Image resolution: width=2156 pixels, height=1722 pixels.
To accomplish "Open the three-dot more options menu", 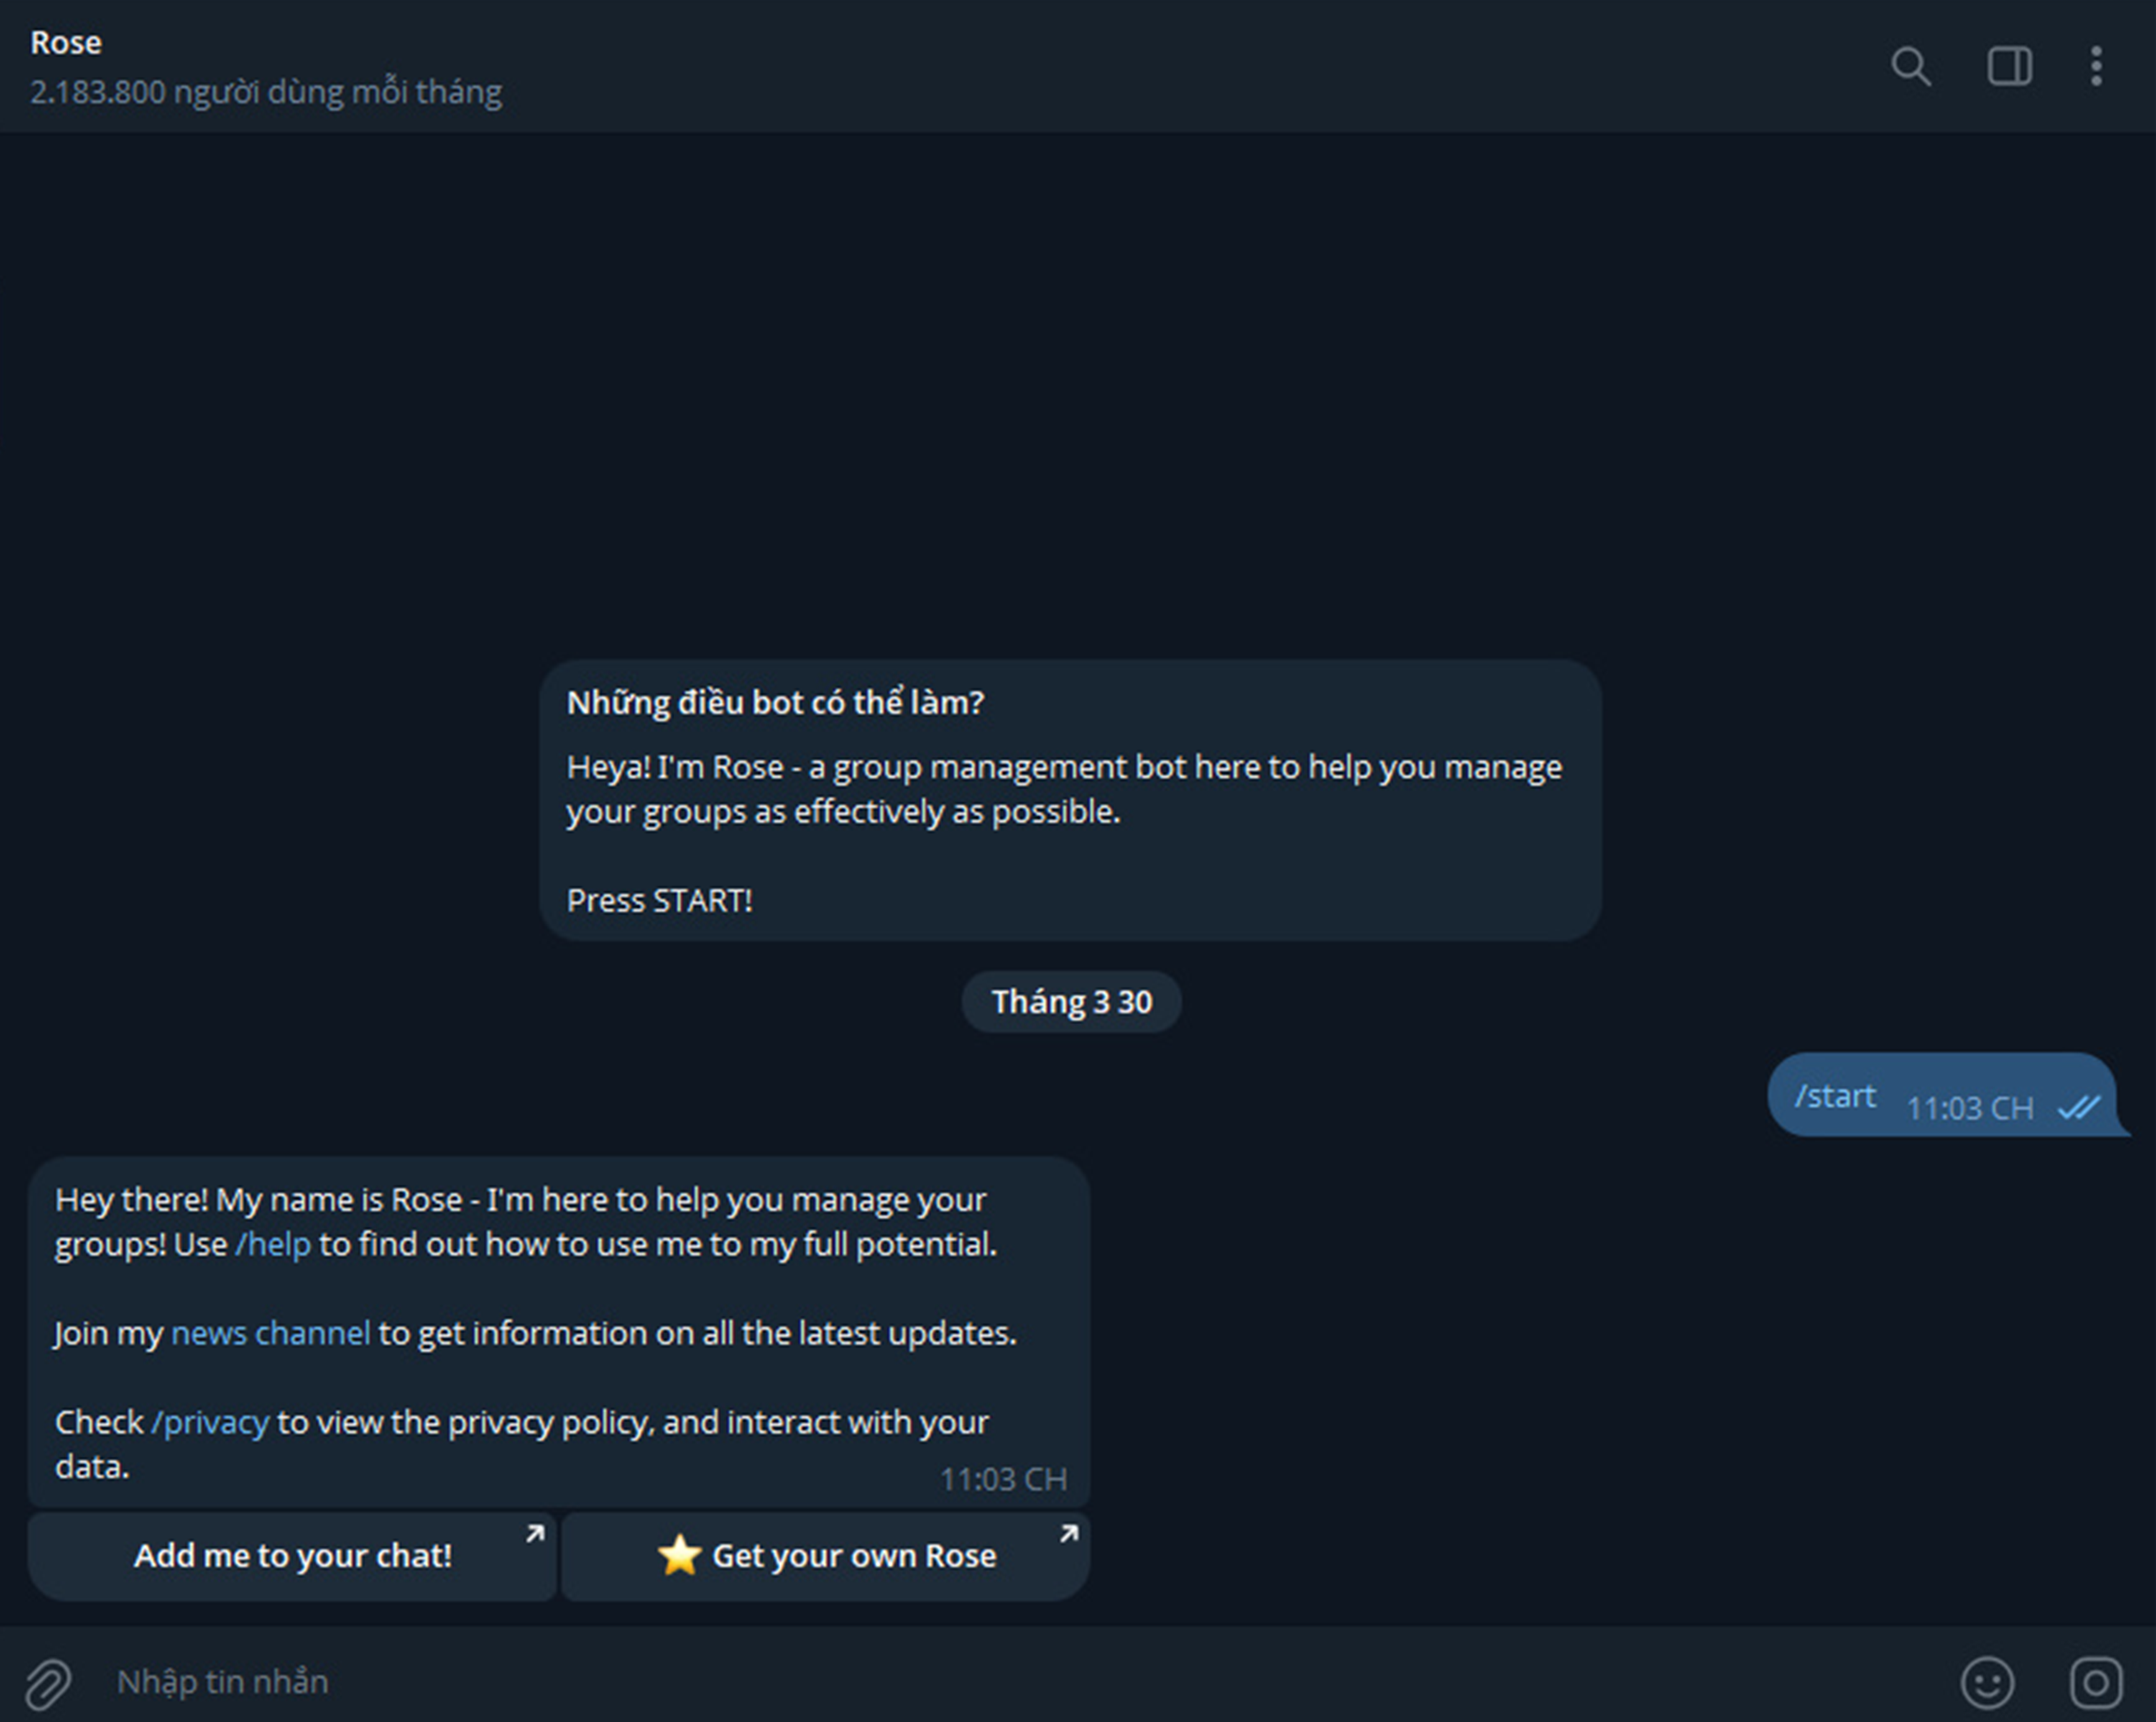I will click(x=2096, y=67).
